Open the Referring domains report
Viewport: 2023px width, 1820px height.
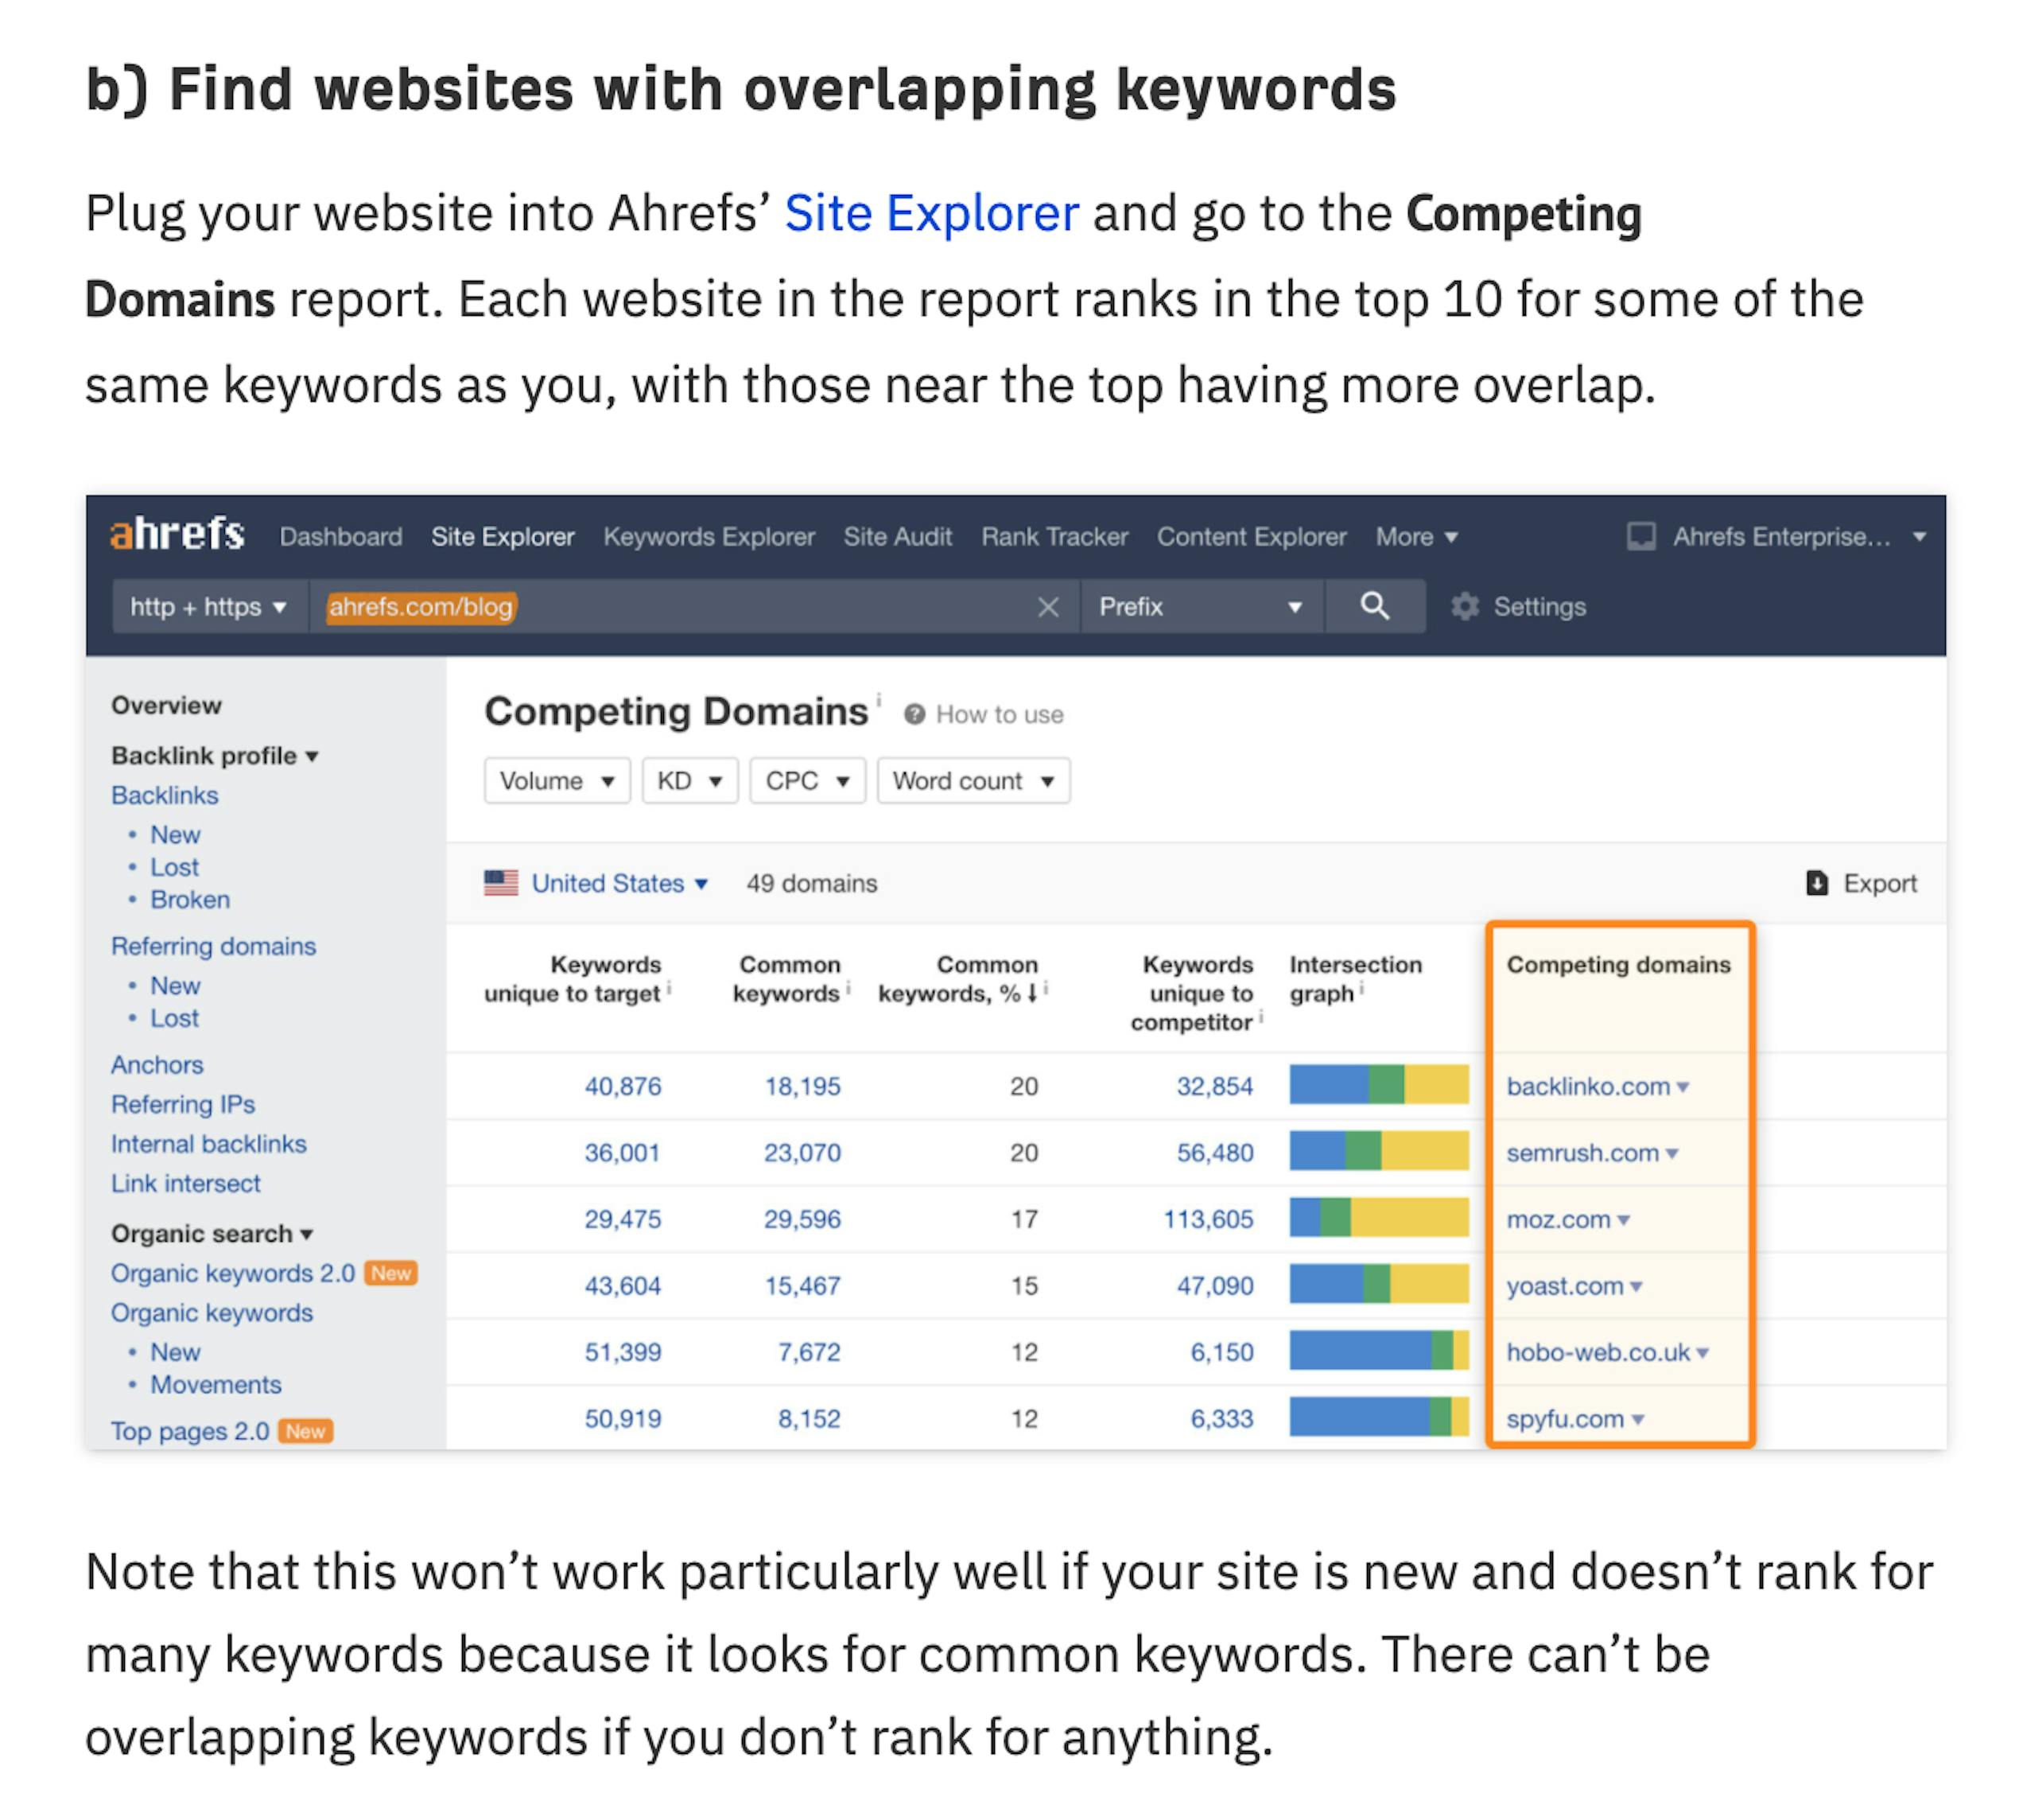[213, 946]
